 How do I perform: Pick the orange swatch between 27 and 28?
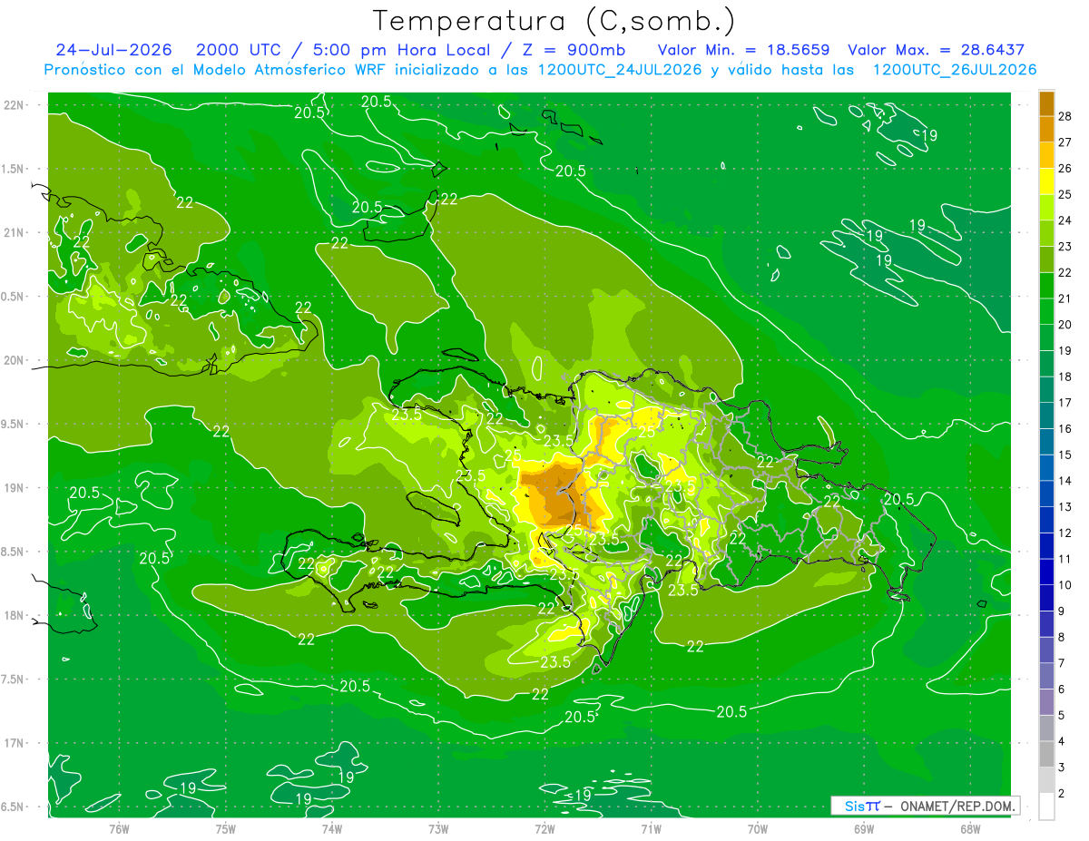tap(1046, 129)
